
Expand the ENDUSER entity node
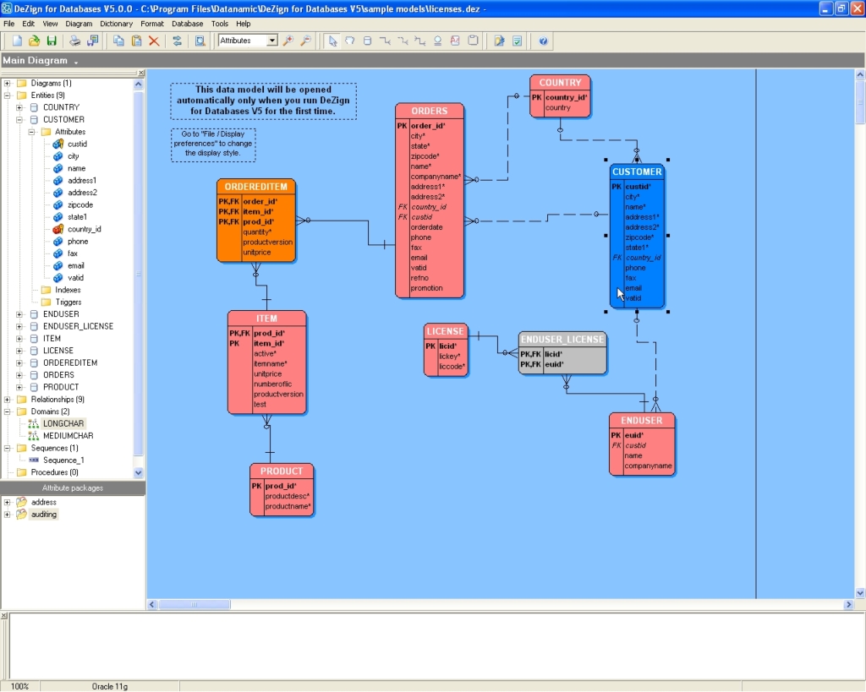[19, 314]
